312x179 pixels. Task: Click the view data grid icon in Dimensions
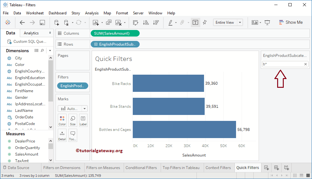point(36,51)
